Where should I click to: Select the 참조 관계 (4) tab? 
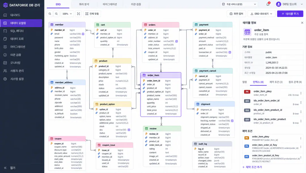[x=295, y=82]
